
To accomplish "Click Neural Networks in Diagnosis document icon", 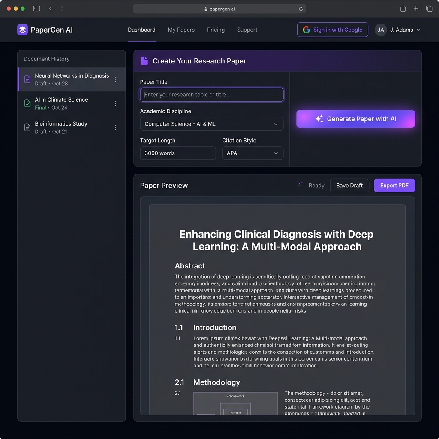I will point(27,79).
